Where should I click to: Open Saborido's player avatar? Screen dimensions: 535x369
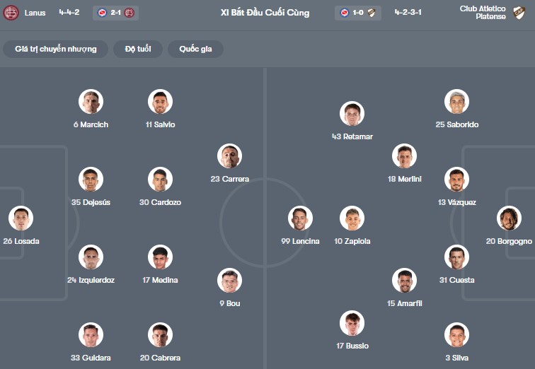click(x=456, y=102)
